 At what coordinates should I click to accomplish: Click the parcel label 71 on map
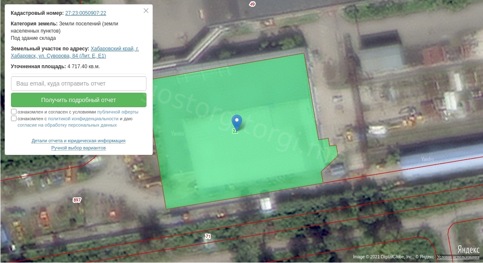pos(208,236)
